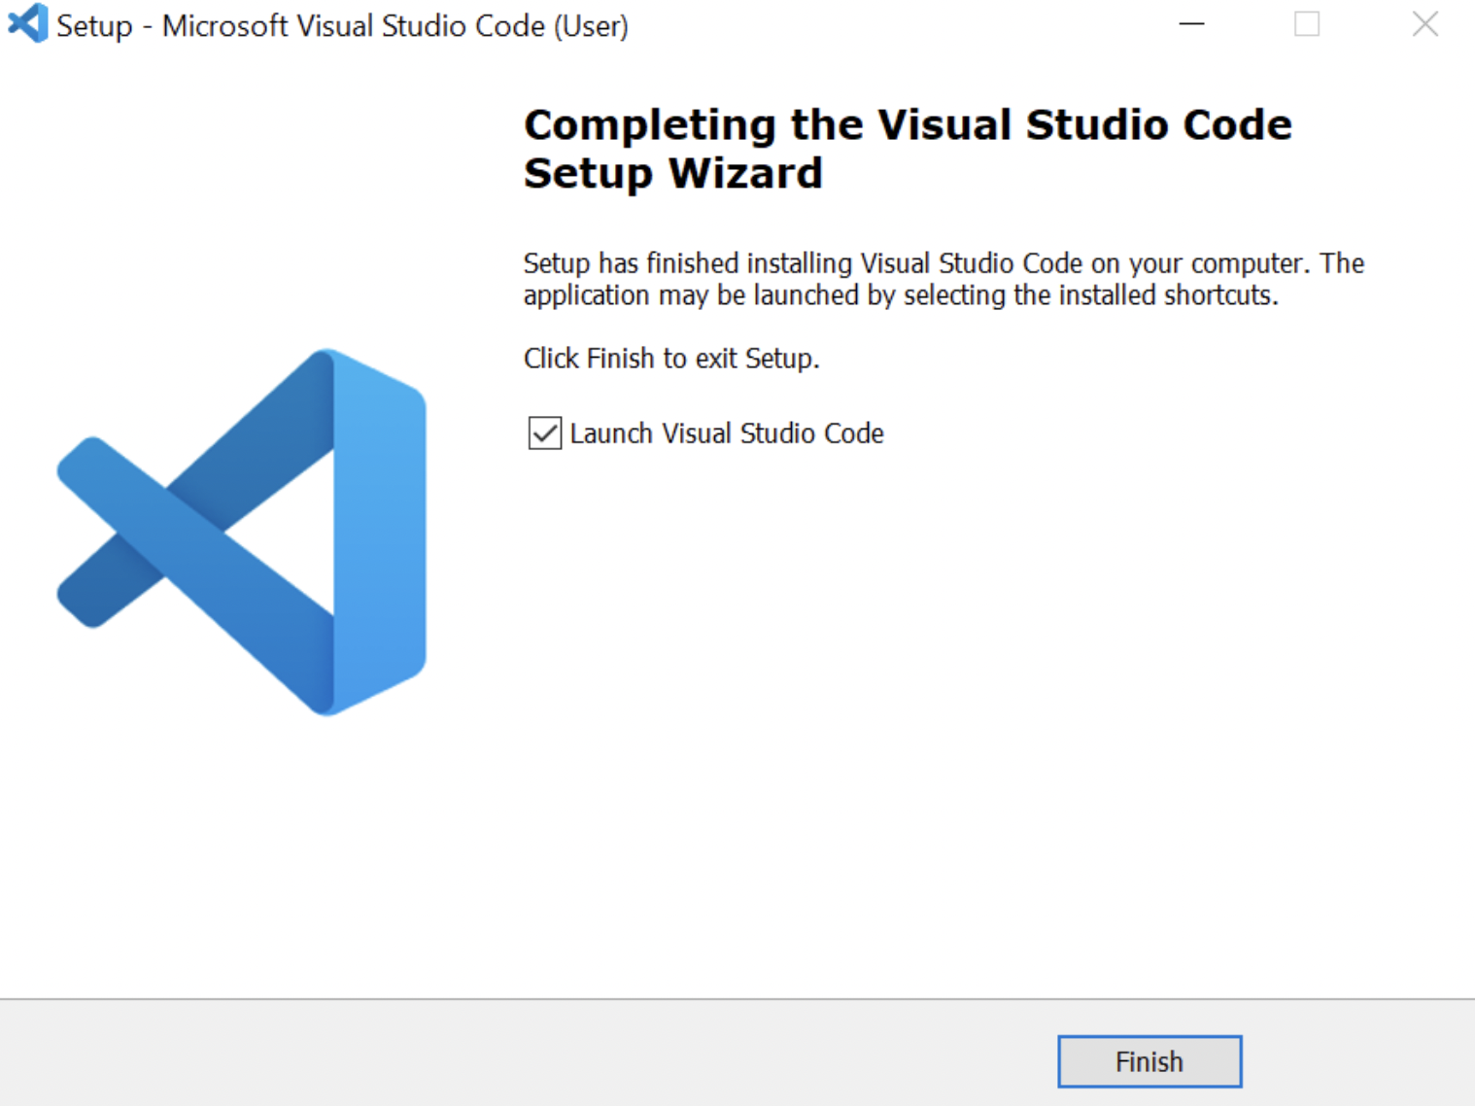Click the large Visual Studio Code logo
Viewport: 1475px width, 1106px height.
pos(242,533)
